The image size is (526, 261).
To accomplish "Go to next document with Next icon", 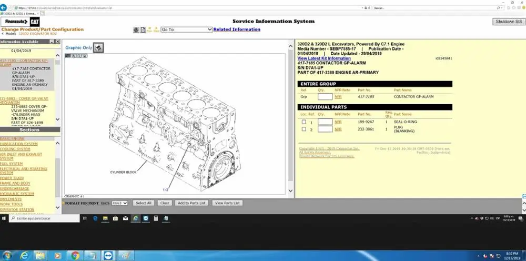I will click(156, 29).
